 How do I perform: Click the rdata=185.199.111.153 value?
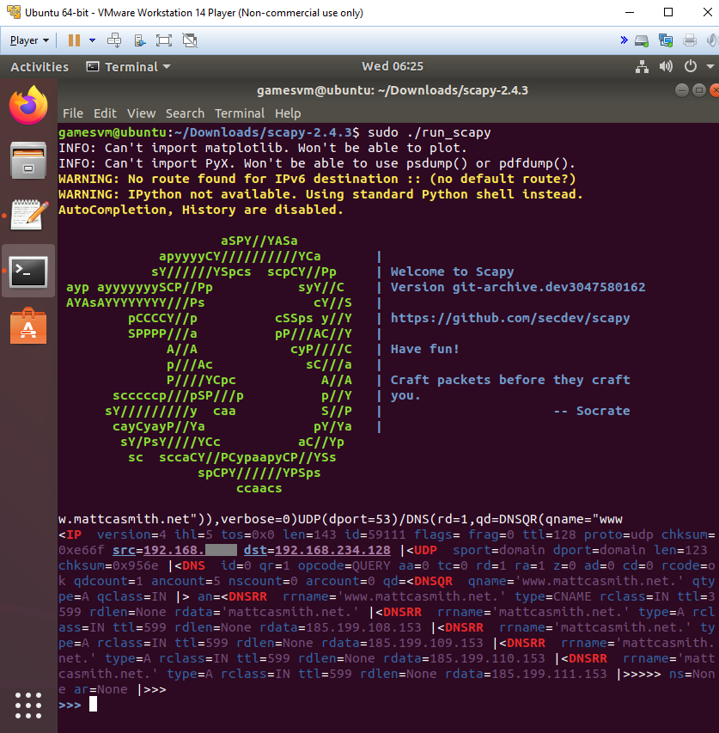[x=526, y=674]
